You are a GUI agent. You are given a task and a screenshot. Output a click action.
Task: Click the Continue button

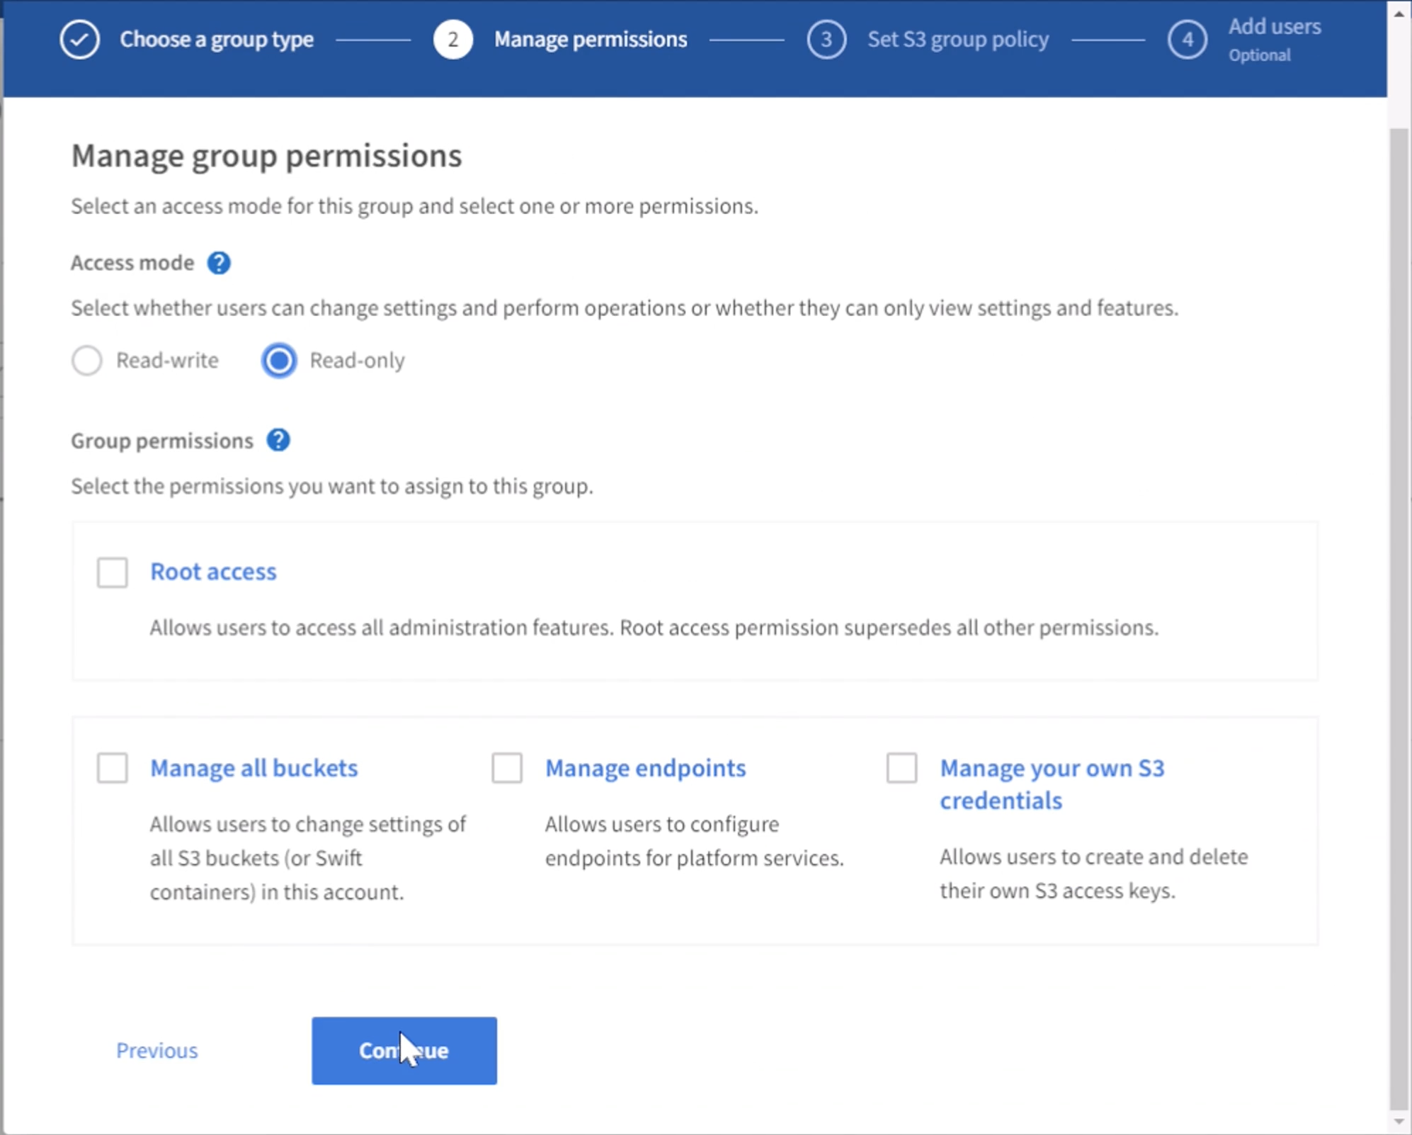pyautogui.click(x=404, y=1051)
